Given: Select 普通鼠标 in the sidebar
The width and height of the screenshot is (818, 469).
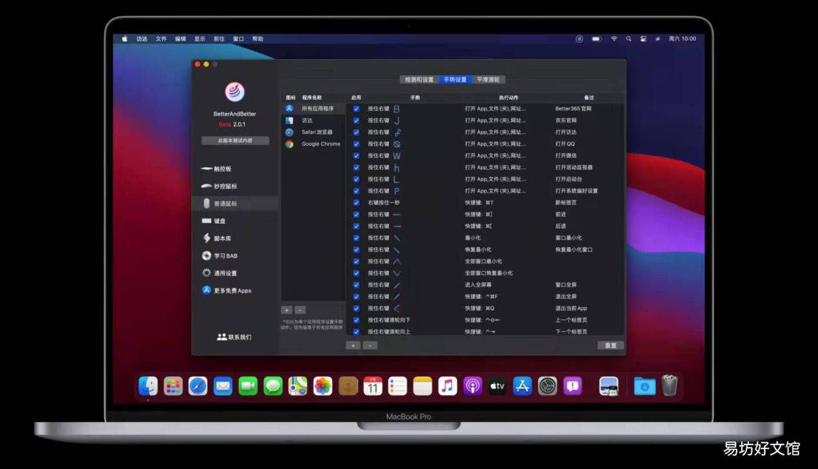Looking at the screenshot, I should 235,203.
